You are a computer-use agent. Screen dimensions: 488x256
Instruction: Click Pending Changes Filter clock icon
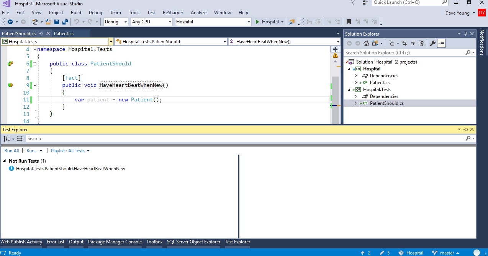(391, 43)
